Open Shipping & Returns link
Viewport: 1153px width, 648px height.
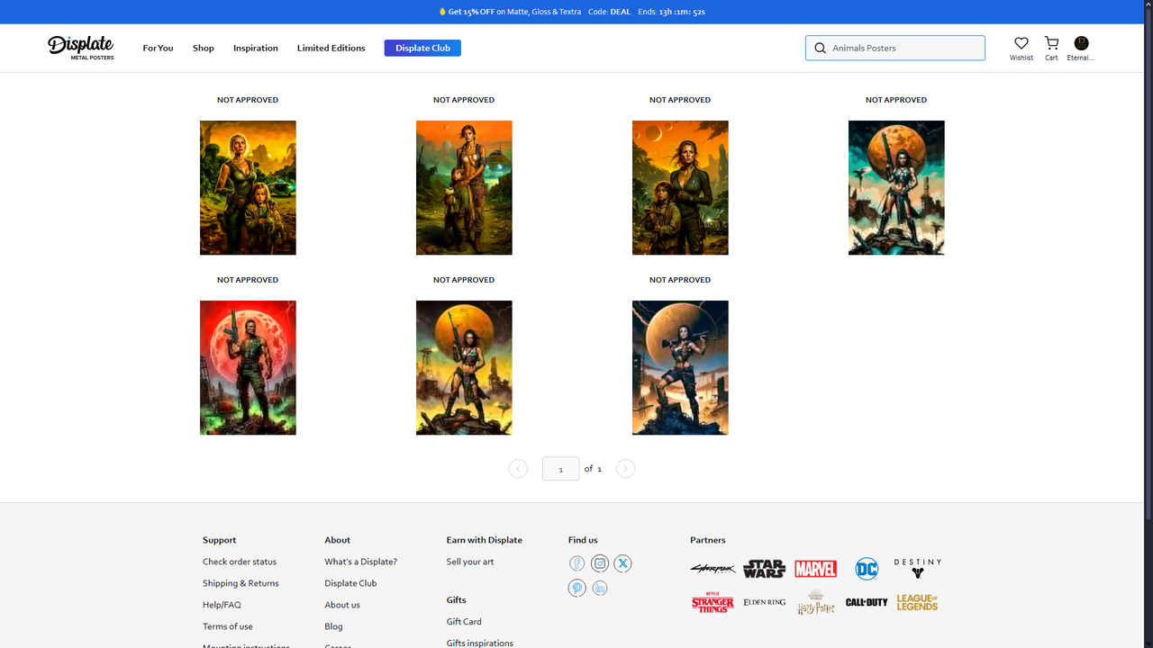[241, 583]
